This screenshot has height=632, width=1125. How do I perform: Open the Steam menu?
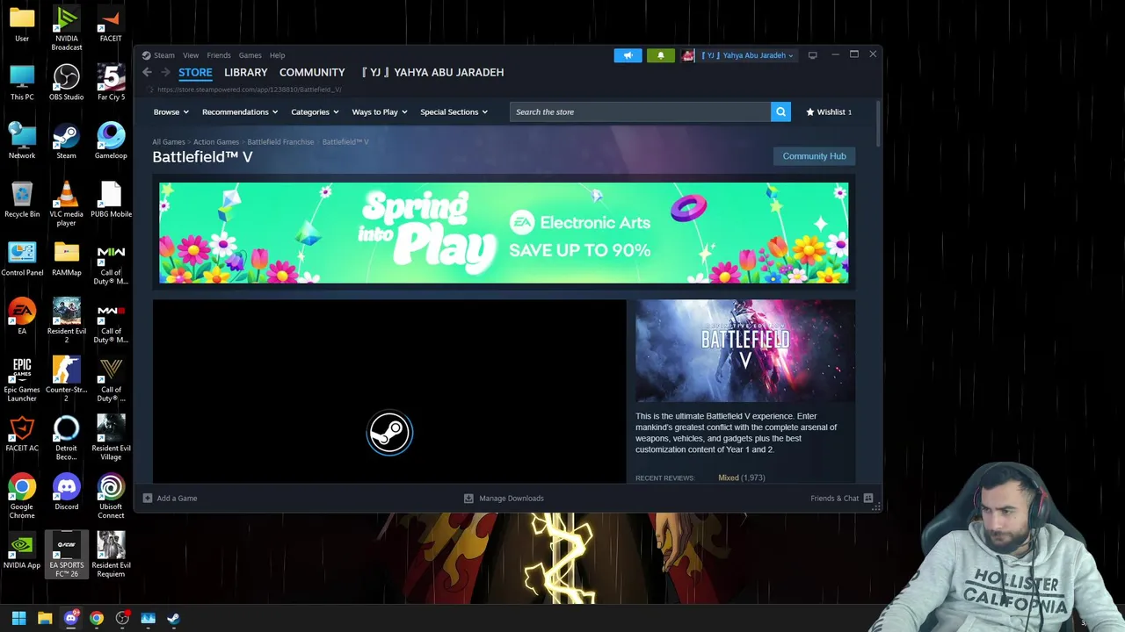click(164, 55)
